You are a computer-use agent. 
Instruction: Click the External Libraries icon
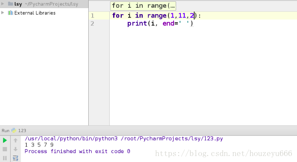(x=10, y=13)
